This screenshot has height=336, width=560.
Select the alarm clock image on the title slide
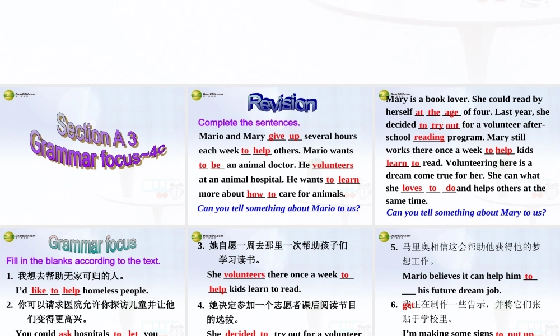pos(176,192)
